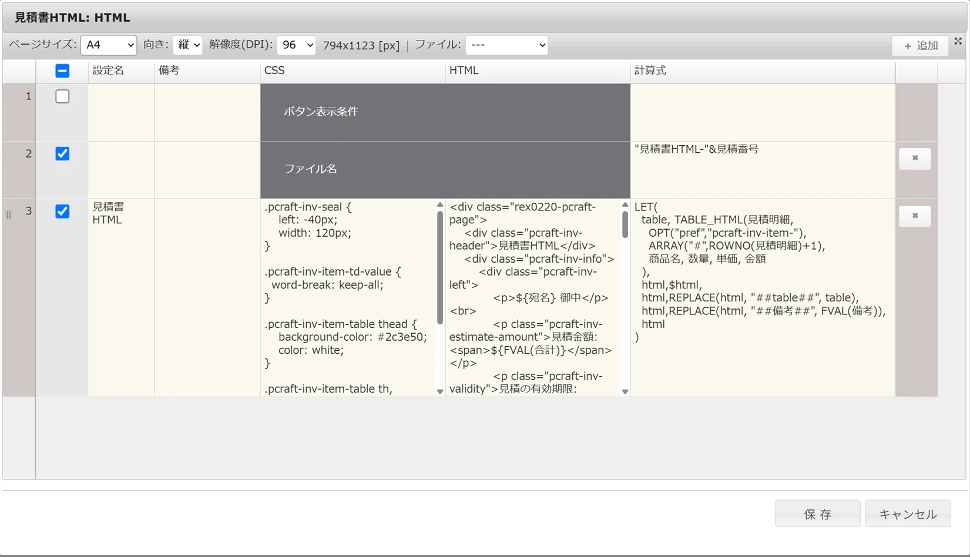Viewport: 970px width, 557px height.
Task: Click the 保存 button
Action: point(817,514)
